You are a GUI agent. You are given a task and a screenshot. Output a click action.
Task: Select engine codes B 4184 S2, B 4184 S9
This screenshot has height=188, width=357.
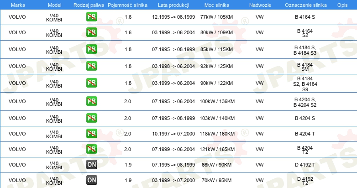pos(305,84)
